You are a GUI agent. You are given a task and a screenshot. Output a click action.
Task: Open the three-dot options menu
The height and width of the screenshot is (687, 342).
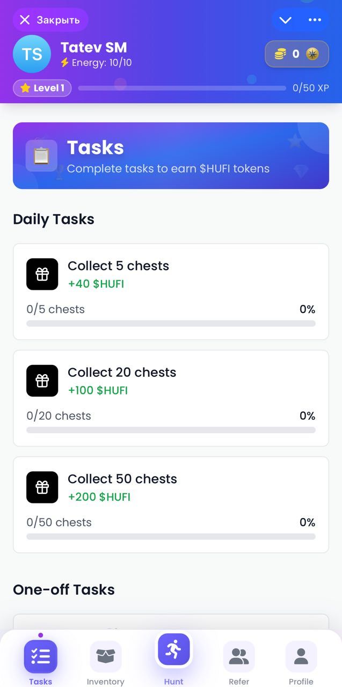pyautogui.click(x=315, y=20)
